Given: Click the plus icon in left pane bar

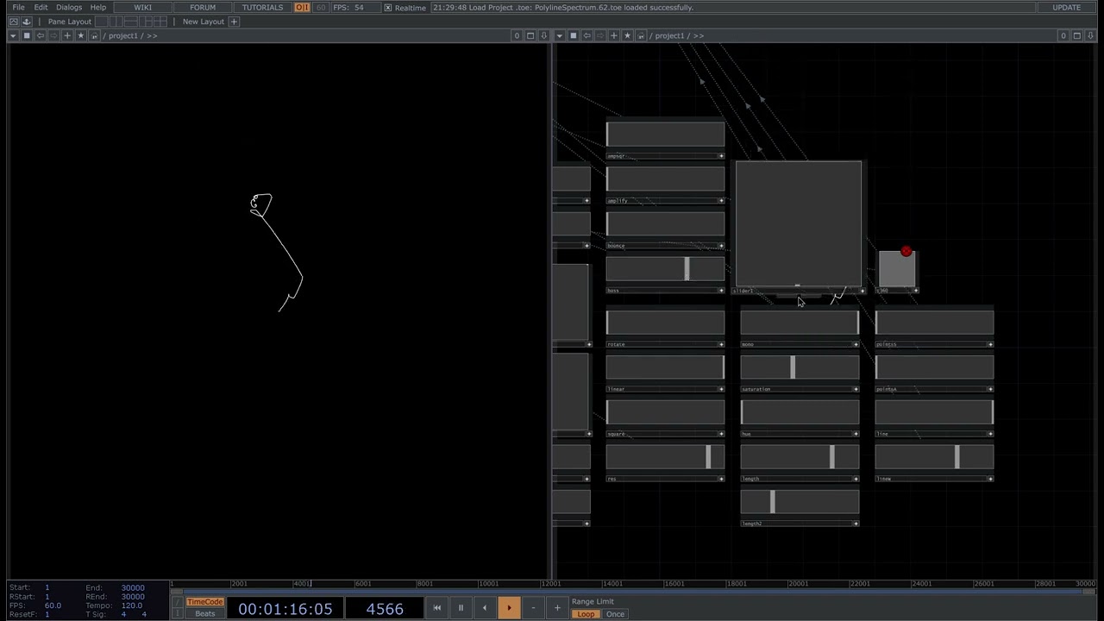Looking at the screenshot, I should (67, 35).
